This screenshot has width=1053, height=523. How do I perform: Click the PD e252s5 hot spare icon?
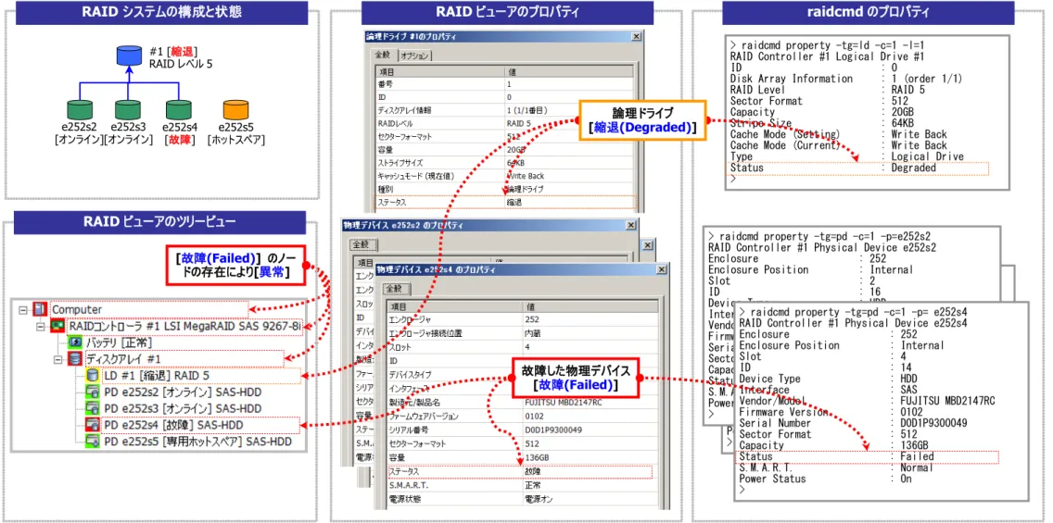pos(92,442)
